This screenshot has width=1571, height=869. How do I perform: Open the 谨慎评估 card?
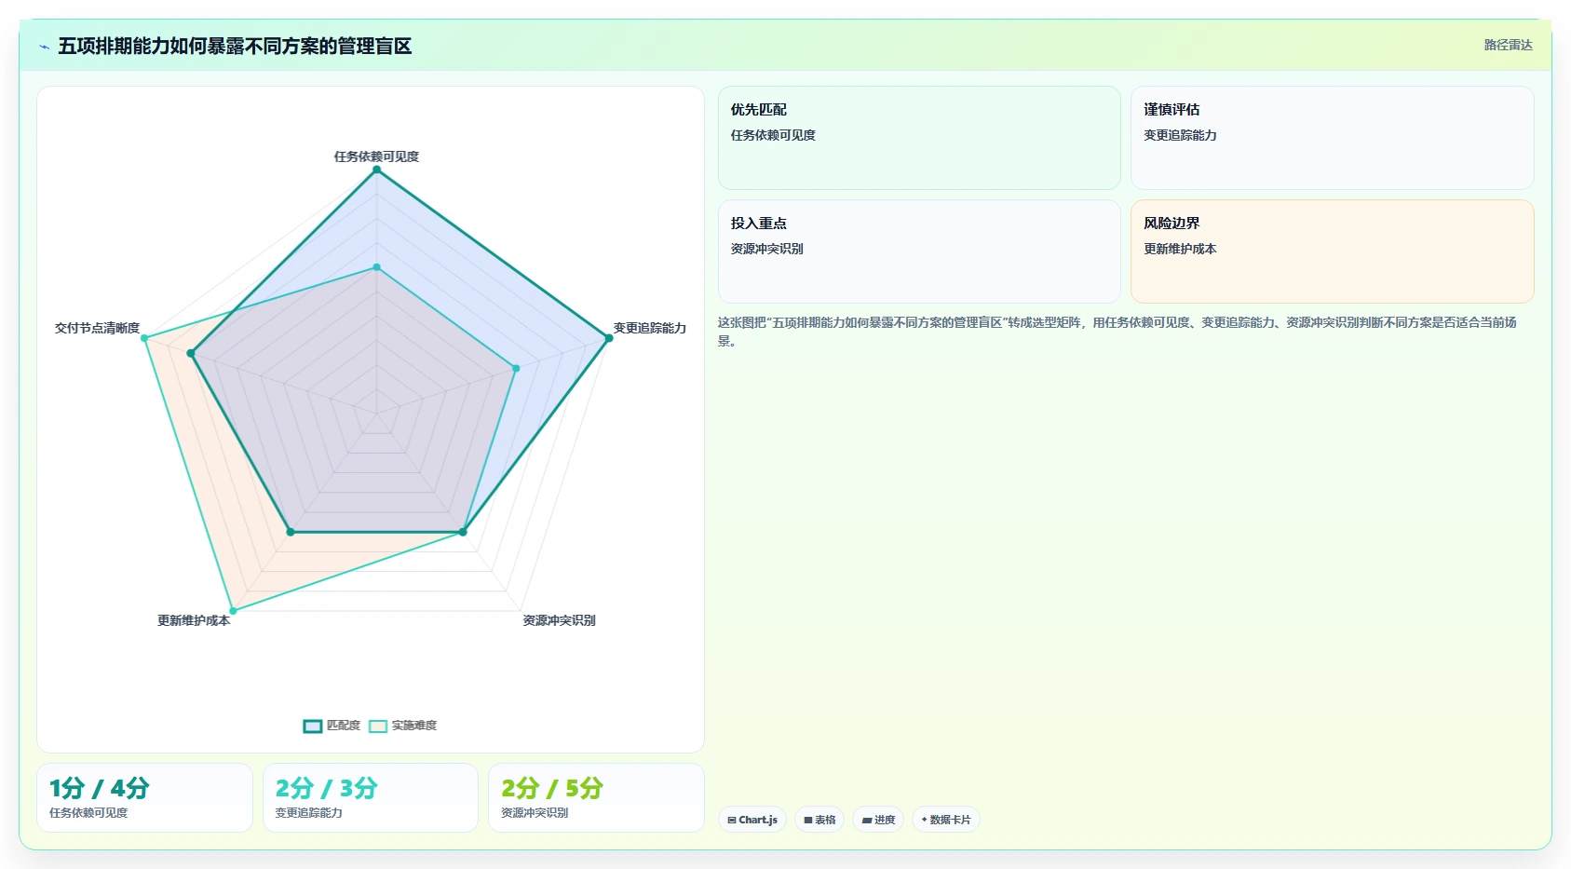click(1332, 138)
